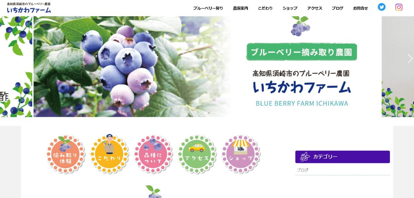
Task: Click the ブログ category link in sidebar
Action: pyautogui.click(x=303, y=170)
